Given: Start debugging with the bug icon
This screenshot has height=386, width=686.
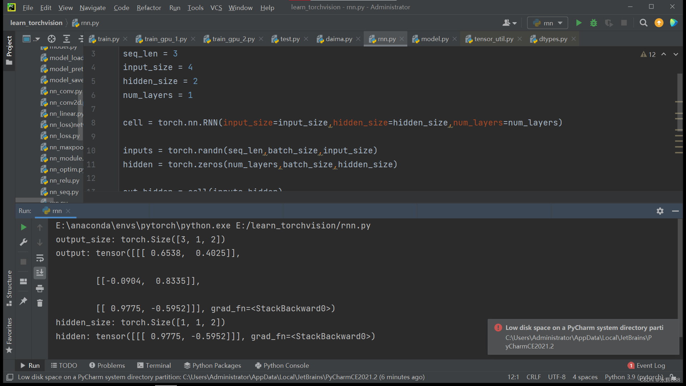Looking at the screenshot, I should (593, 23).
